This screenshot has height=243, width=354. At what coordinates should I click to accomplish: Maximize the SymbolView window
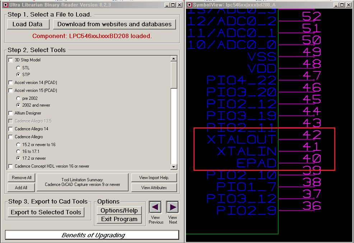[x=342, y=5]
